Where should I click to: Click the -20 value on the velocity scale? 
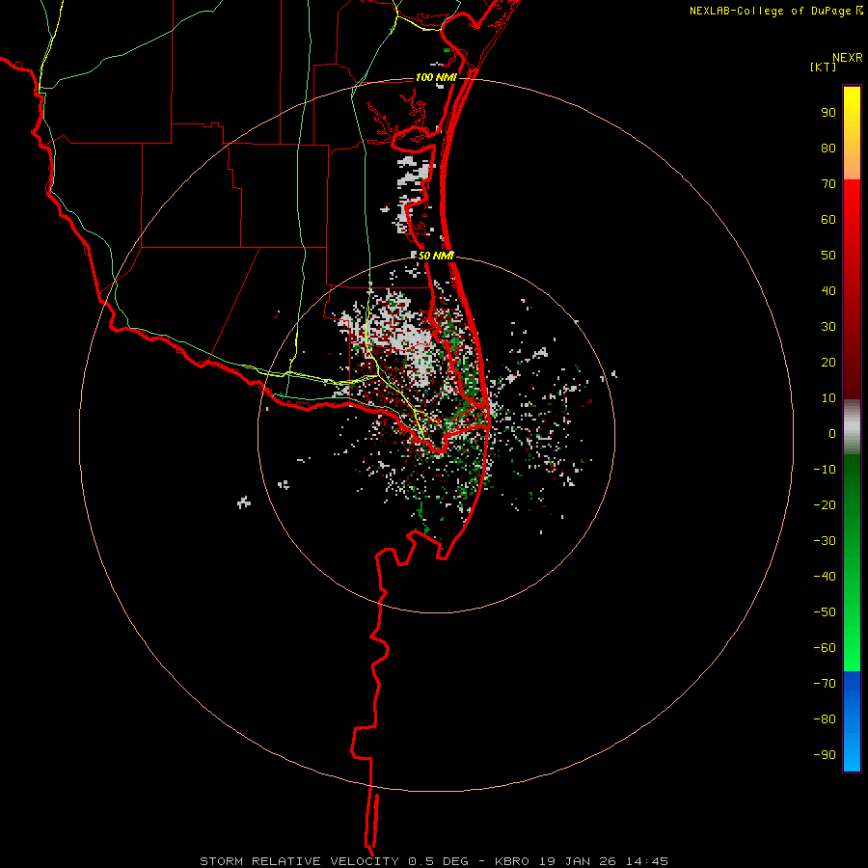(x=825, y=505)
